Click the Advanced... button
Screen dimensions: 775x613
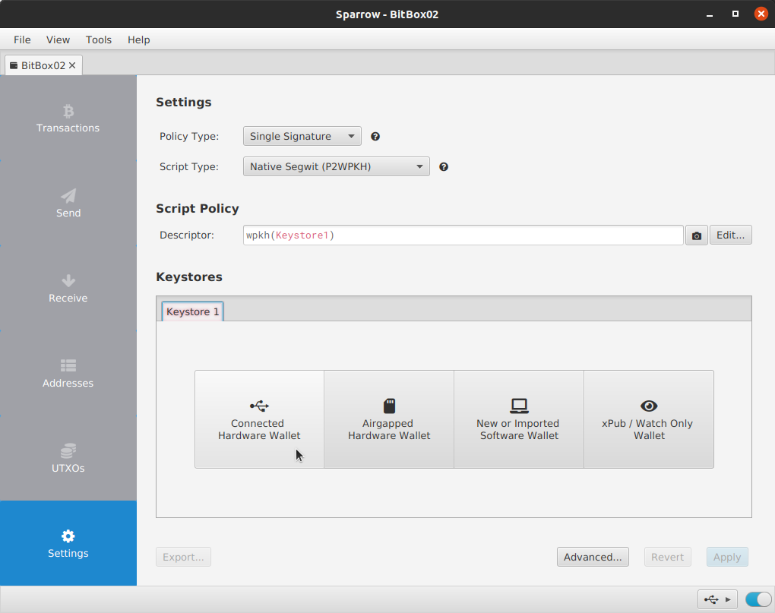[x=593, y=558]
